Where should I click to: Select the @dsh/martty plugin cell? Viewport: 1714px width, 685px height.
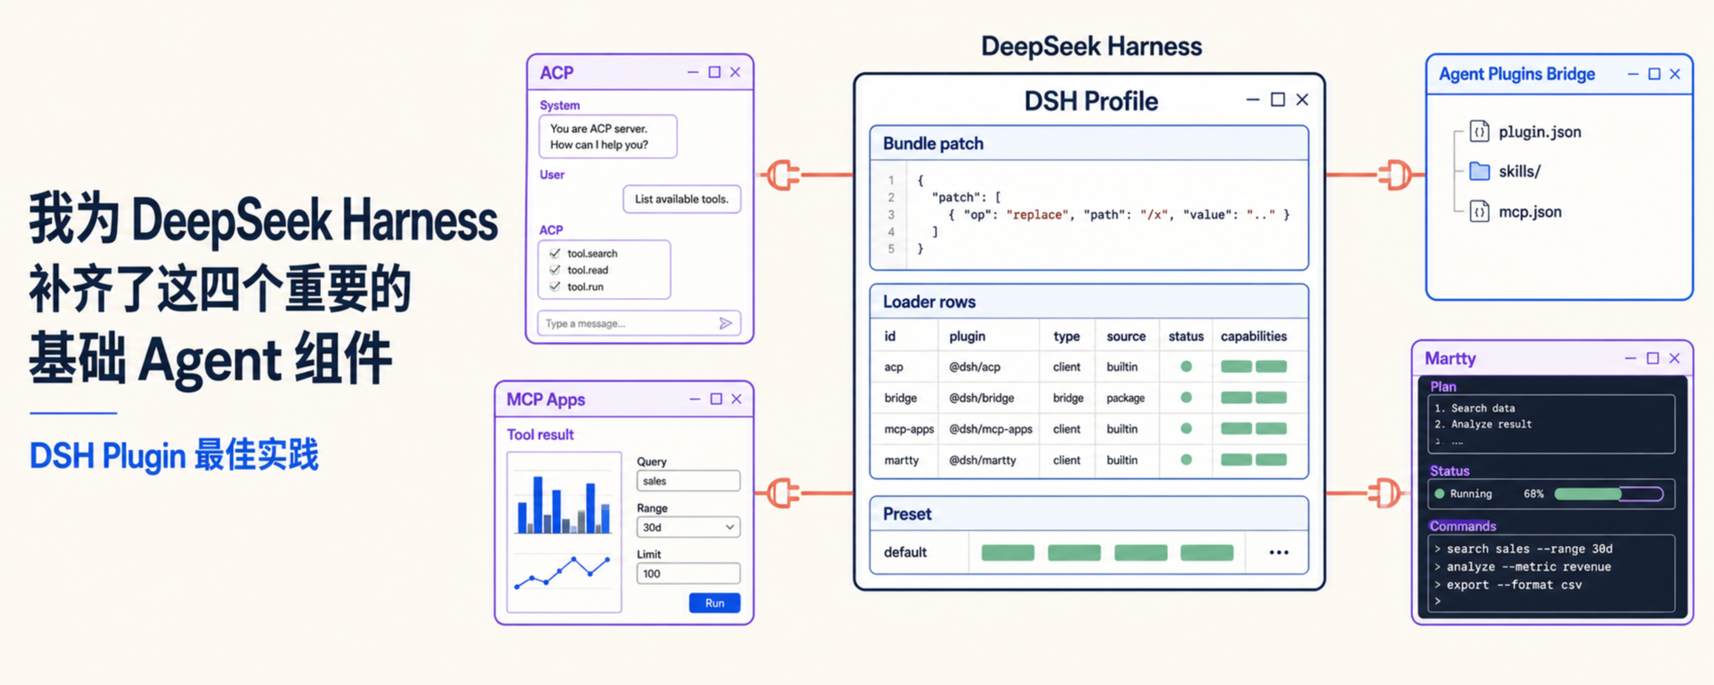click(983, 460)
